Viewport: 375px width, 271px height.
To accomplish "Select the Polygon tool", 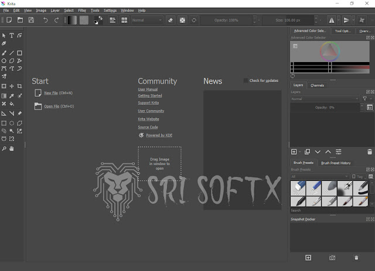I will coord(12,61).
